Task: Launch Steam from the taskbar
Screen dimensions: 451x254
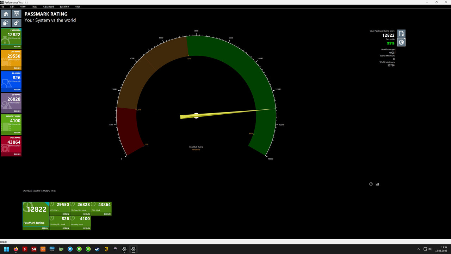Action: [x=97, y=249]
